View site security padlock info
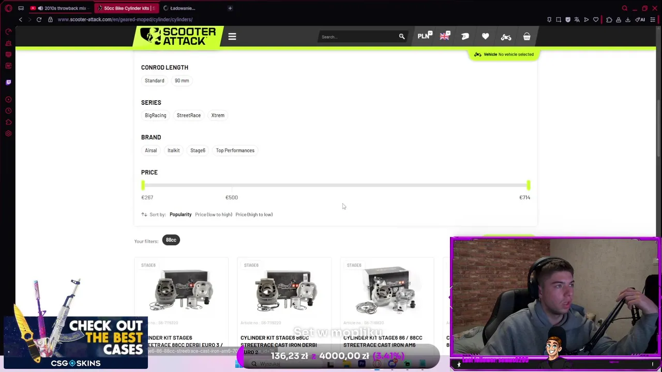Viewport: 662px width, 372px height. click(x=50, y=20)
